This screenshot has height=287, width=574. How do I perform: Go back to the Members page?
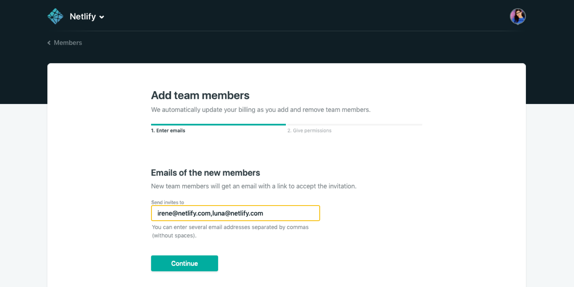pyautogui.click(x=68, y=43)
